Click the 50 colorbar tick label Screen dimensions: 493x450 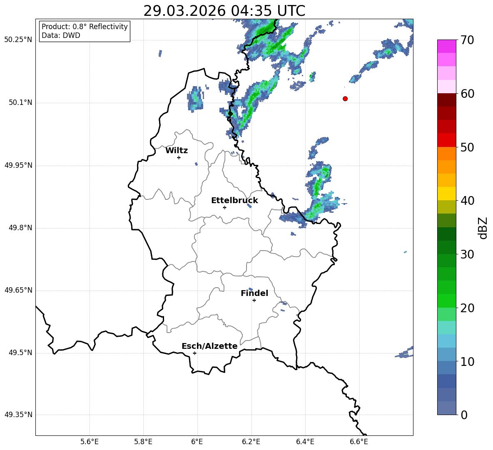467,147
